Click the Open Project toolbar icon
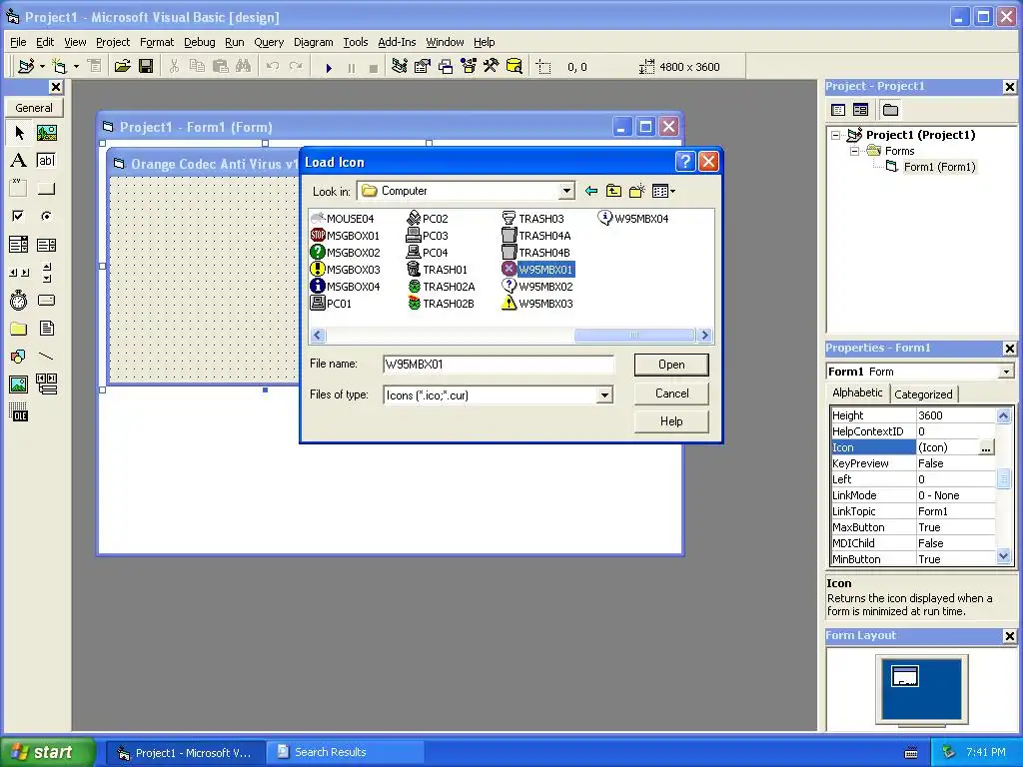1023x767 pixels. point(123,67)
